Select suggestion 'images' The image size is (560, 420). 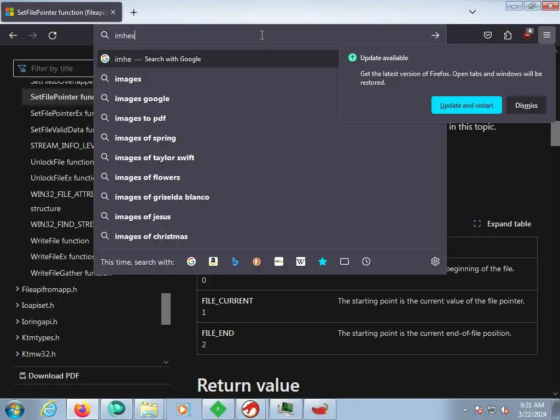[x=218, y=79]
